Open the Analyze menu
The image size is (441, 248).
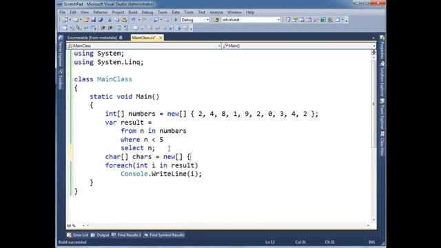click(x=216, y=12)
